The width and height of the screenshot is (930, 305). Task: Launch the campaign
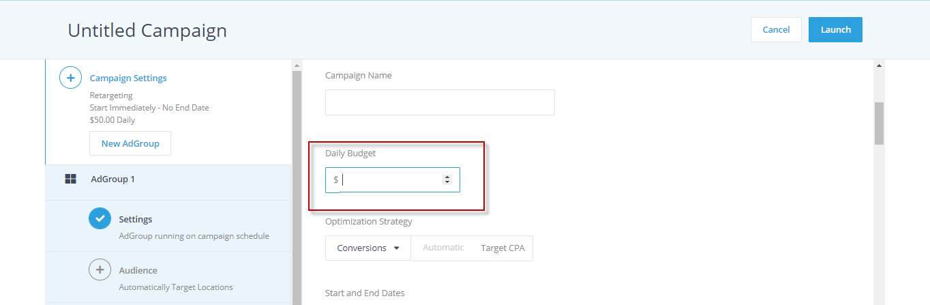click(835, 29)
